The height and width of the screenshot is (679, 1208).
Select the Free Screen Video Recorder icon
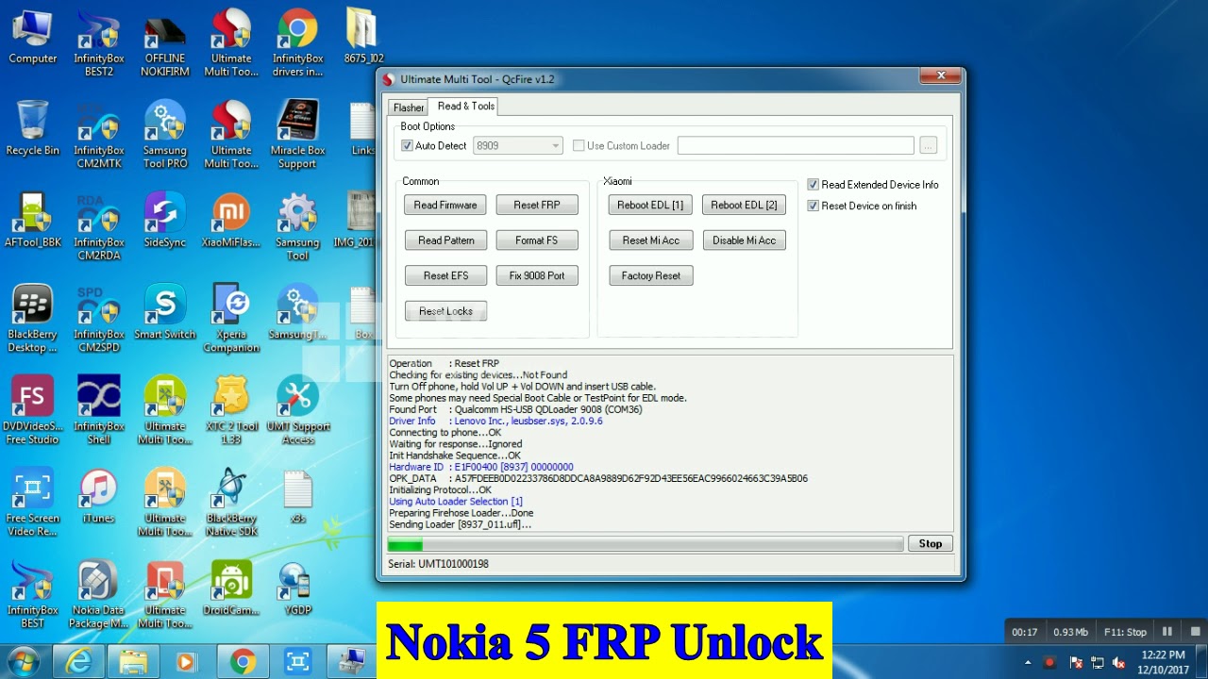[x=33, y=502]
